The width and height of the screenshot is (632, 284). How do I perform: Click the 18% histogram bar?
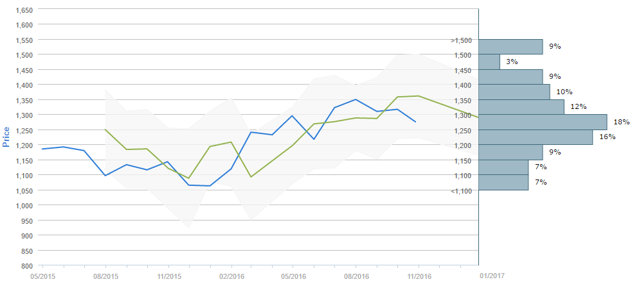pos(543,122)
